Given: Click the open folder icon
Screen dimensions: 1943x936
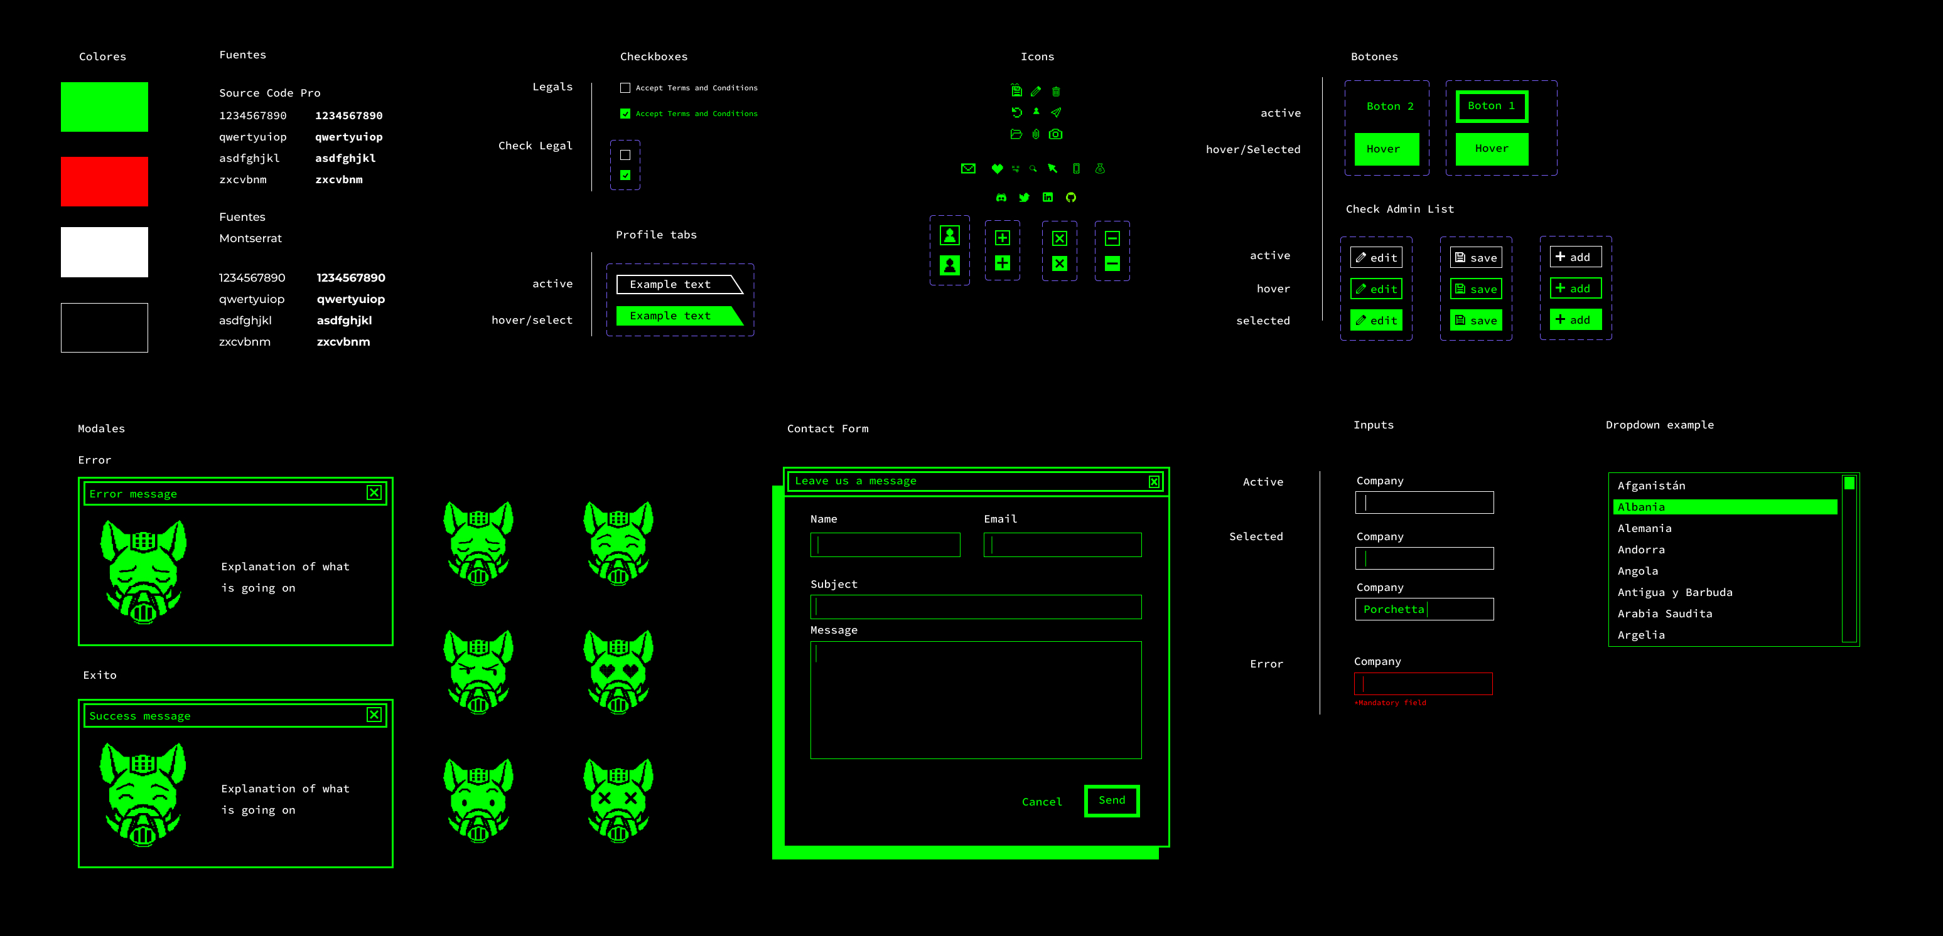Looking at the screenshot, I should (x=1016, y=134).
